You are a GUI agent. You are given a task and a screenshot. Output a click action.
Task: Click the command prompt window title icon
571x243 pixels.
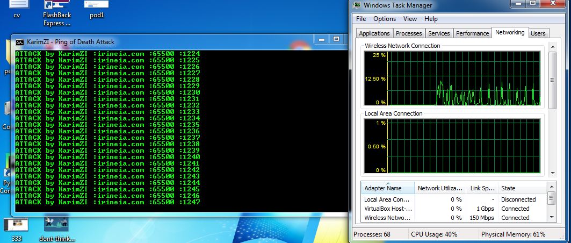click(20, 42)
